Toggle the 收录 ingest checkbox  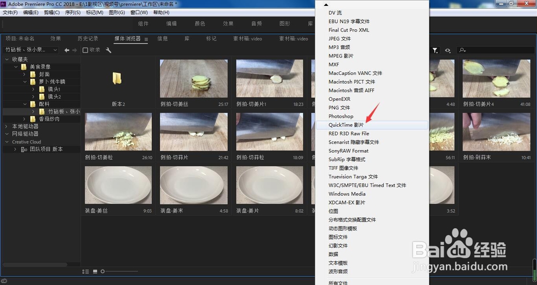pos(85,50)
